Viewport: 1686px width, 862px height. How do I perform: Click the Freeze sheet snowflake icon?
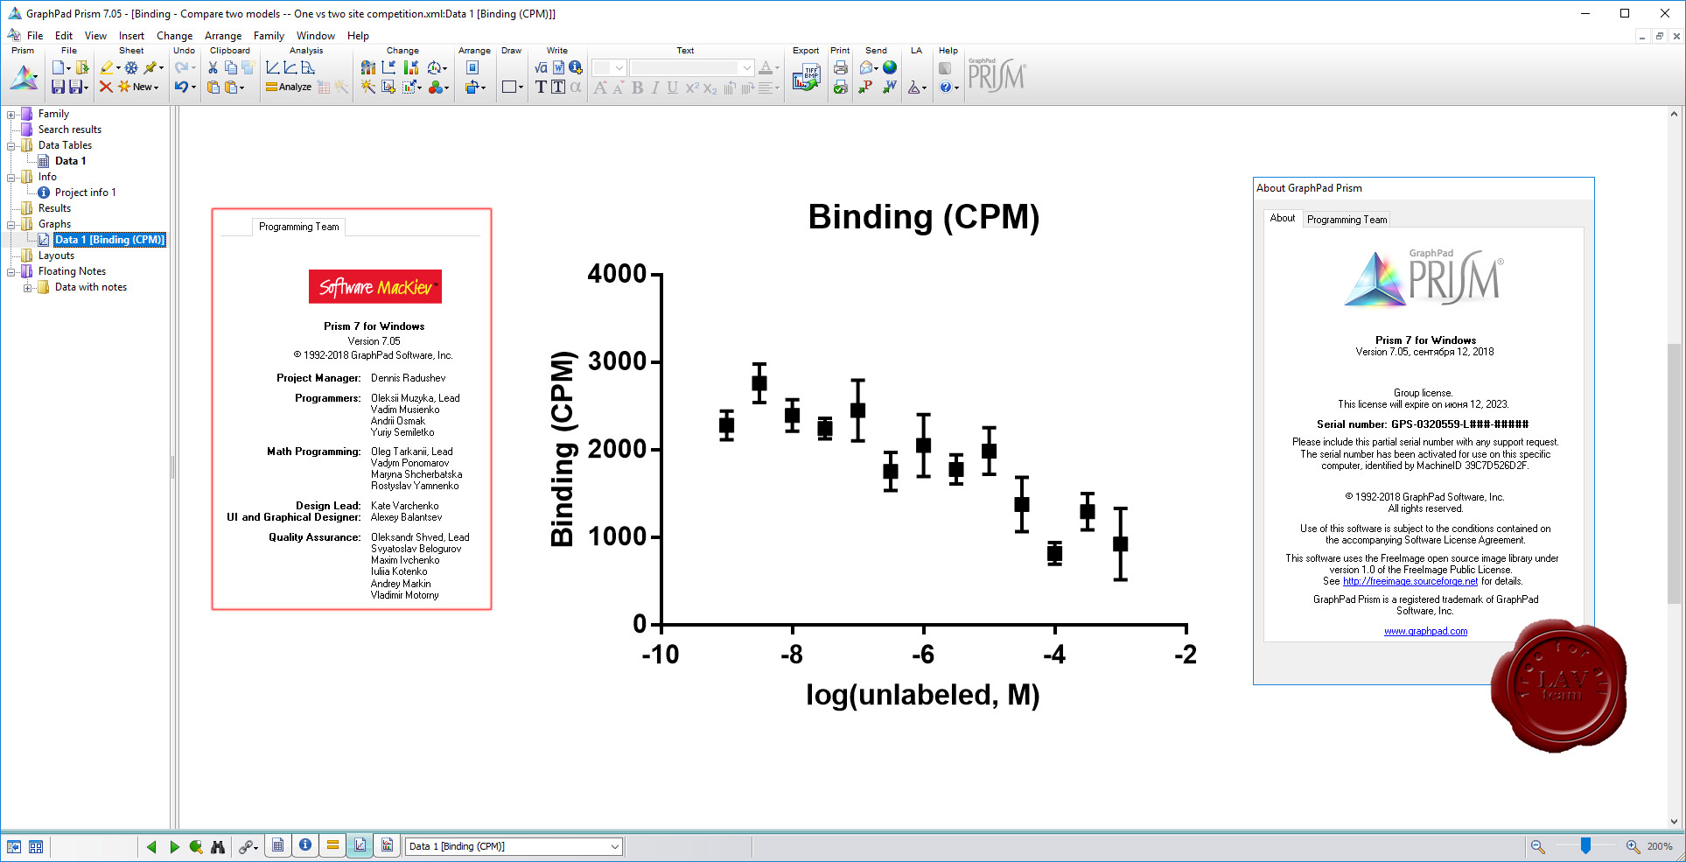pos(131,67)
